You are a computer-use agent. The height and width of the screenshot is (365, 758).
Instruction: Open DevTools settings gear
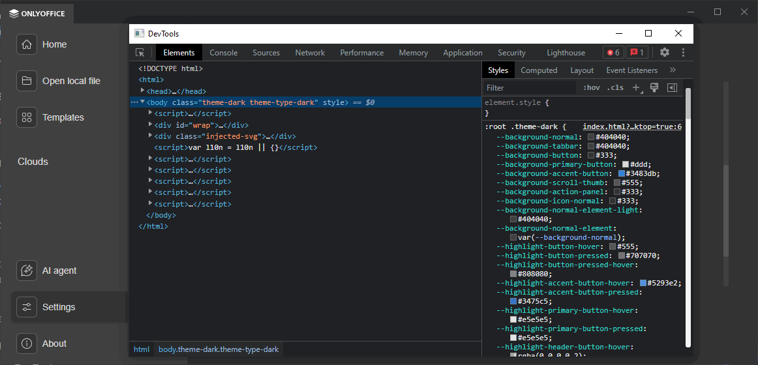point(665,53)
